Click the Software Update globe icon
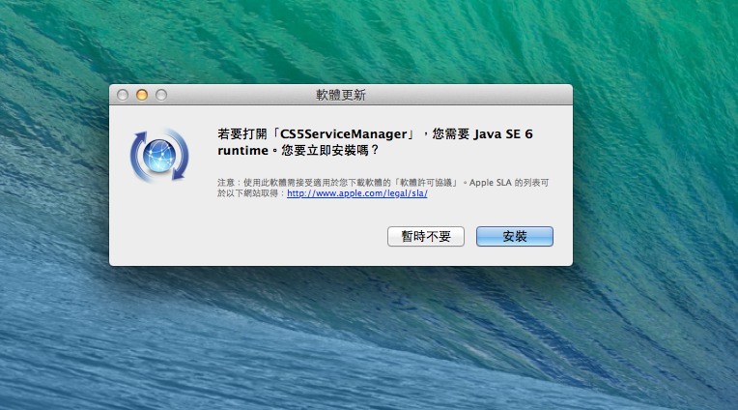This screenshot has height=410, width=738. click(159, 155)
